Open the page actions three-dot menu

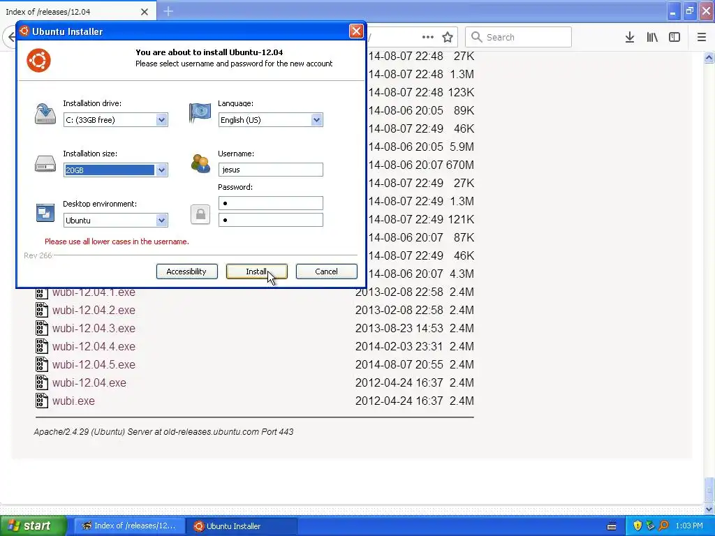428,37
